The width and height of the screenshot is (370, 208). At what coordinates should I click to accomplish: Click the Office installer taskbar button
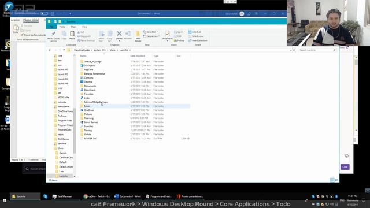pos(190,196)
